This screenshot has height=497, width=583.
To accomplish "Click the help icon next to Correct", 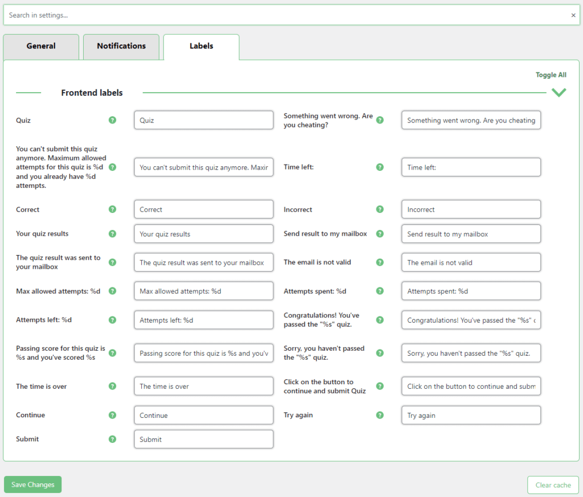I will tap(112, 210).
